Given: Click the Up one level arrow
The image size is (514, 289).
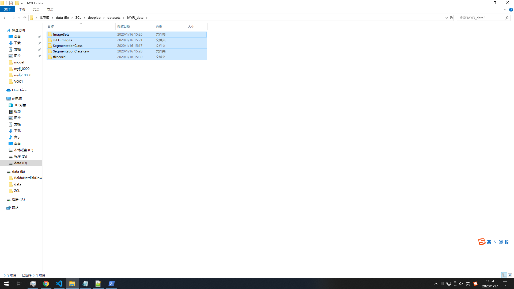Looking at the screenshot, I should pyautogui.click(x=25, y=18).
